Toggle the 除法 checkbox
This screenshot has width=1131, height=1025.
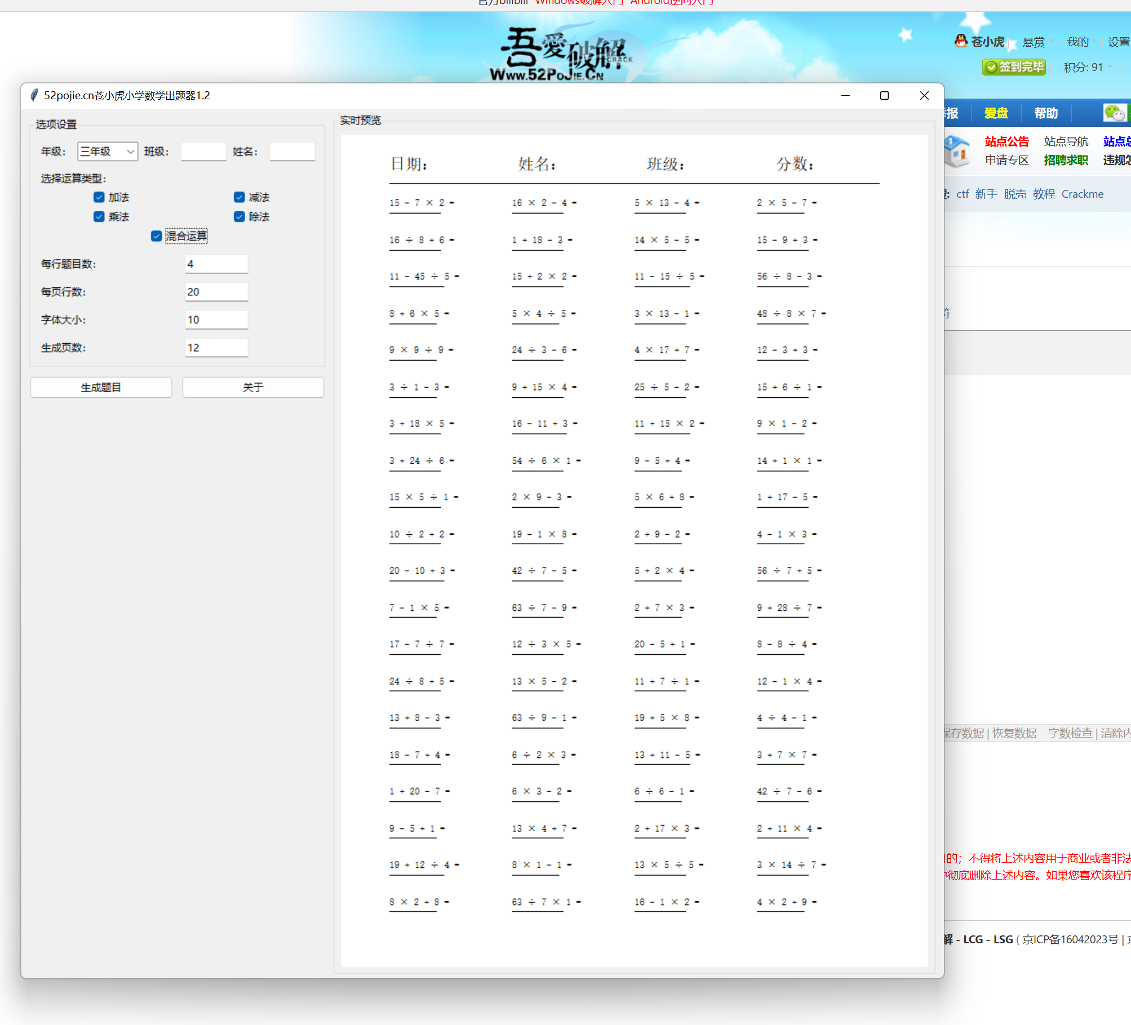click(239, 216)
